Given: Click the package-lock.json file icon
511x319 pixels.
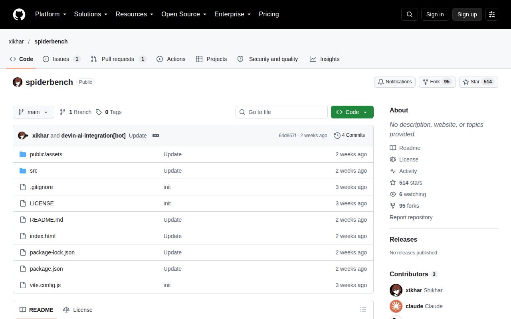Looking at the screenshot, I should [x=23, y=252].
